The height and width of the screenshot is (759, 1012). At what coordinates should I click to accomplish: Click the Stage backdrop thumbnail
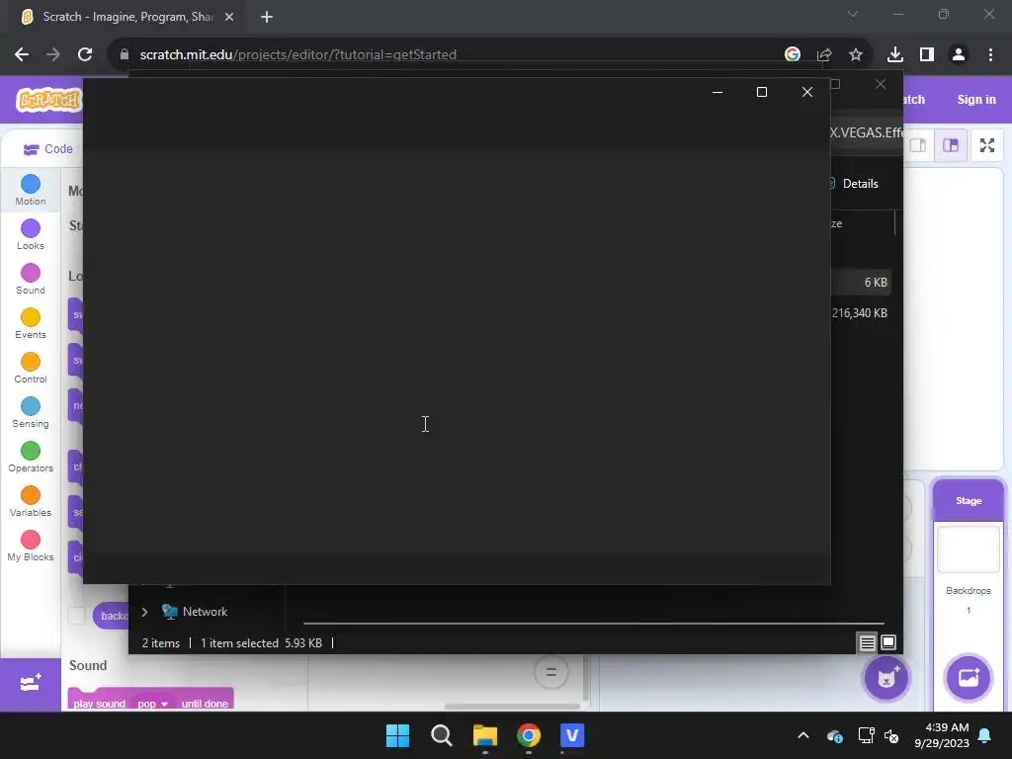969,549
